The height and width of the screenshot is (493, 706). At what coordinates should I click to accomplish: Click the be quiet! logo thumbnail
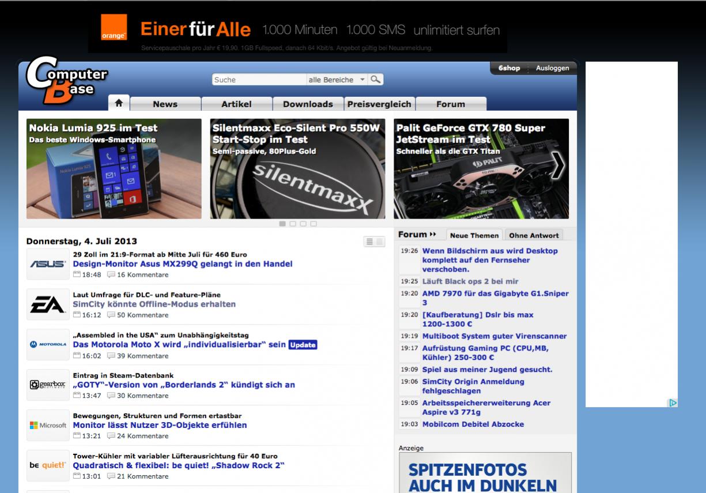[47, 466]
